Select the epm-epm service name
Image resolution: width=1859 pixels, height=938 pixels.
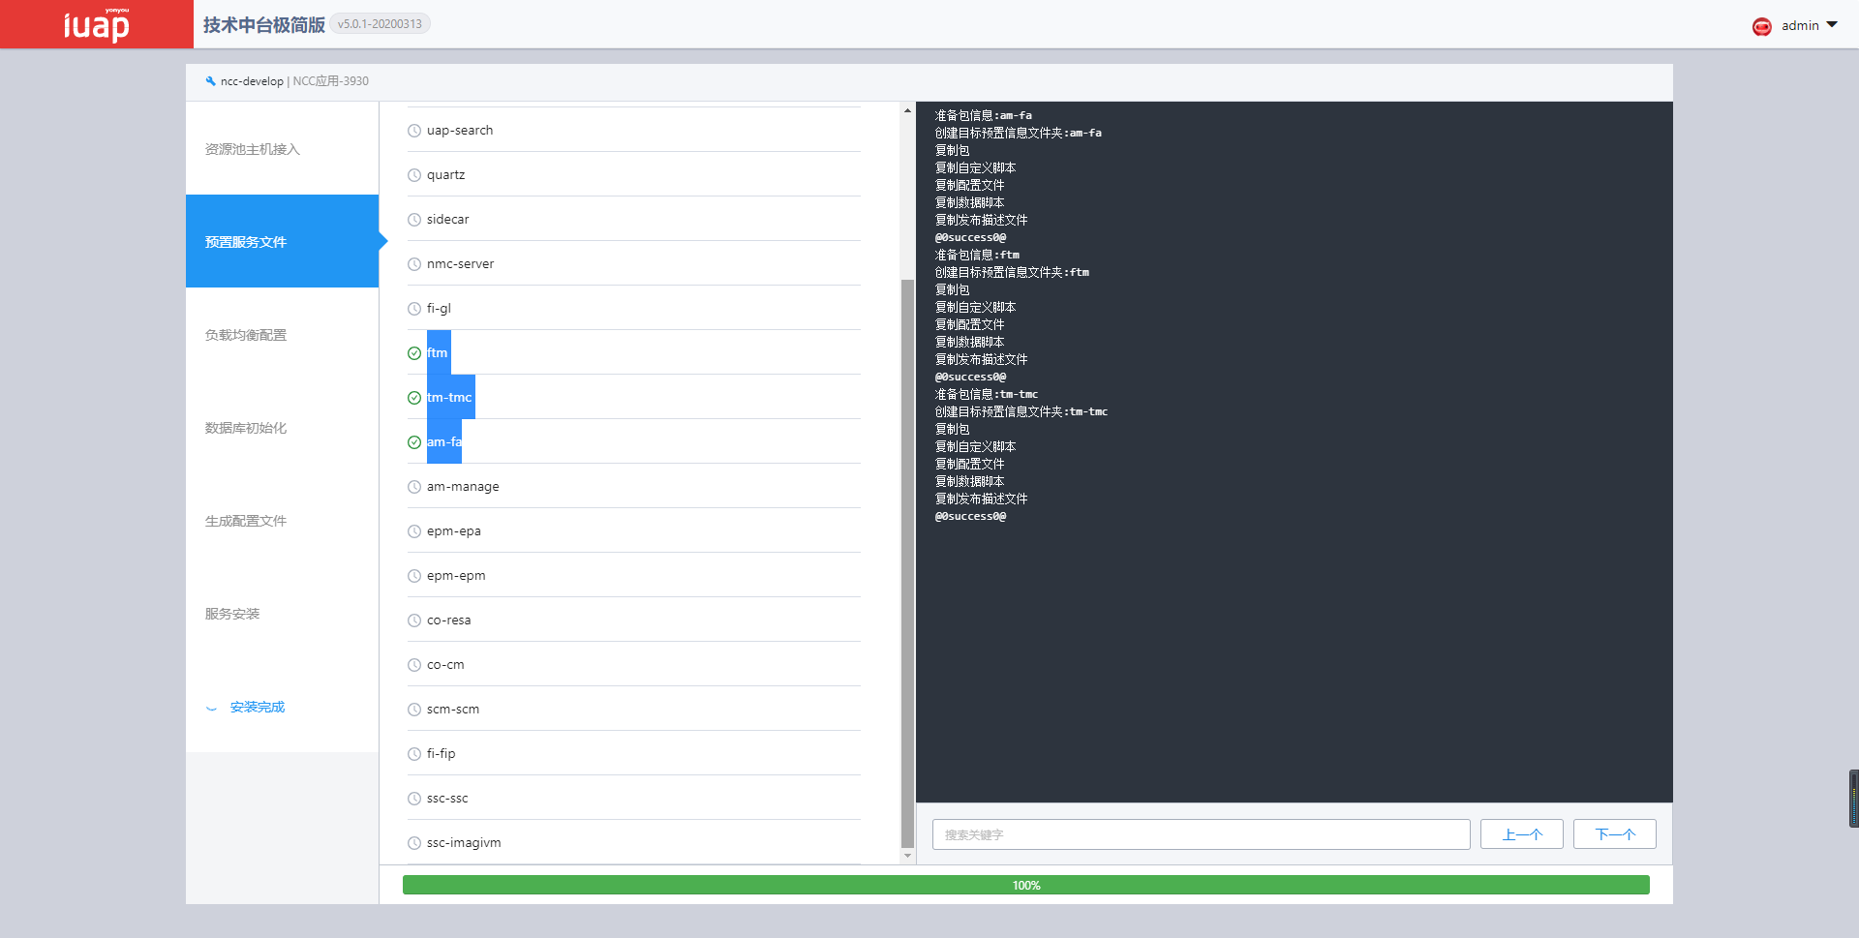pos(456,576)
